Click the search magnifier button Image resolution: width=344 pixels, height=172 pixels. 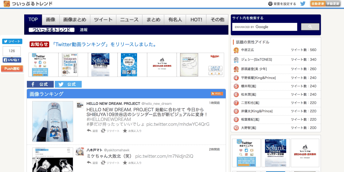tap(310, 27)
